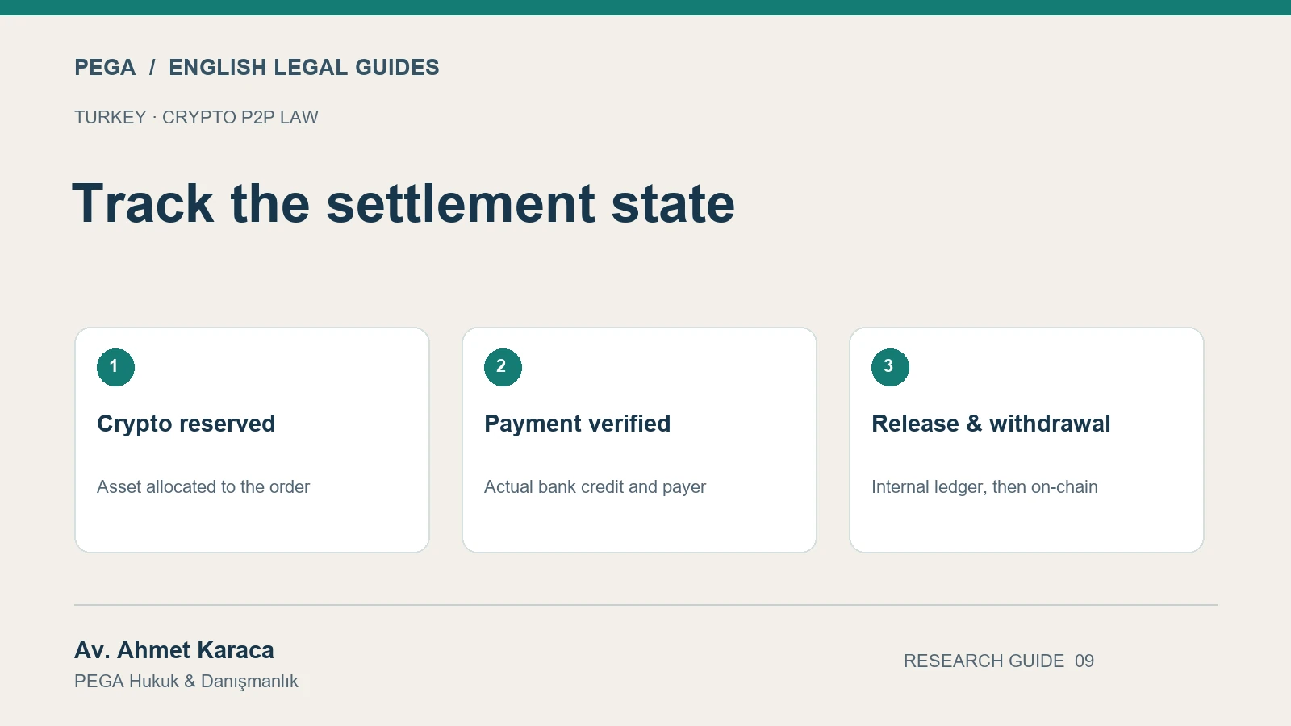This screenshot has height=726, width=1291.
Task: Click the step 1 number badge
Action: 115,367
